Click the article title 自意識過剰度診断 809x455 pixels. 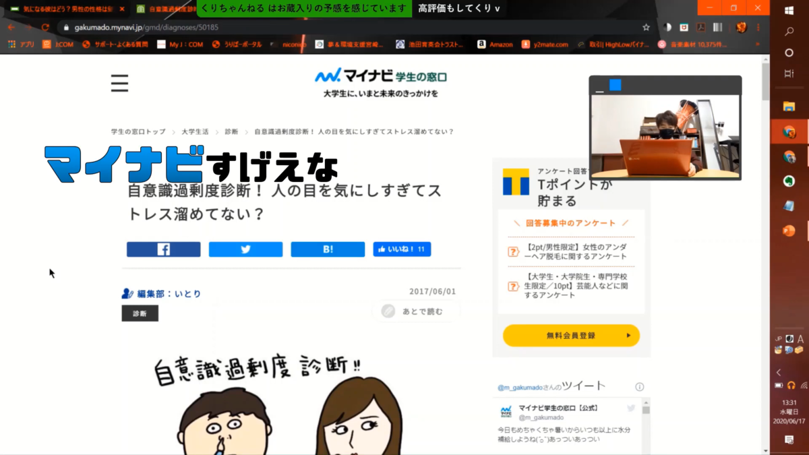pyautogui.click(x=284, y=202)
